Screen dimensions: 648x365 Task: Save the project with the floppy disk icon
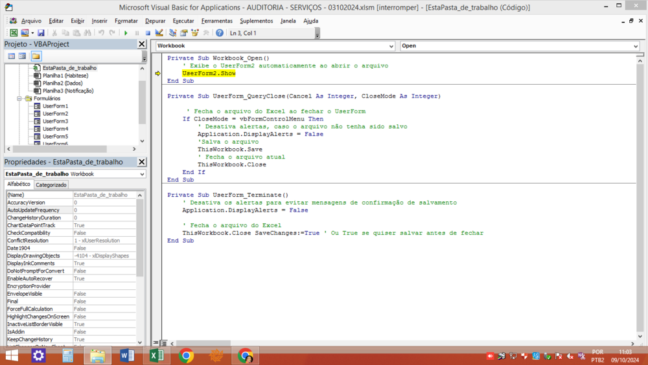tap(41, 33)
